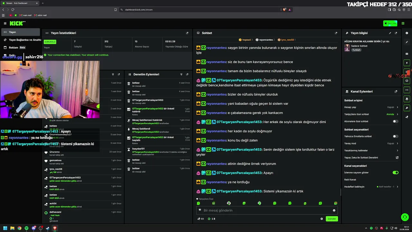This screenshot has width=412, height=232.
Task: Click the Raid Kanalı option
Action: click(x=350, y=180)
